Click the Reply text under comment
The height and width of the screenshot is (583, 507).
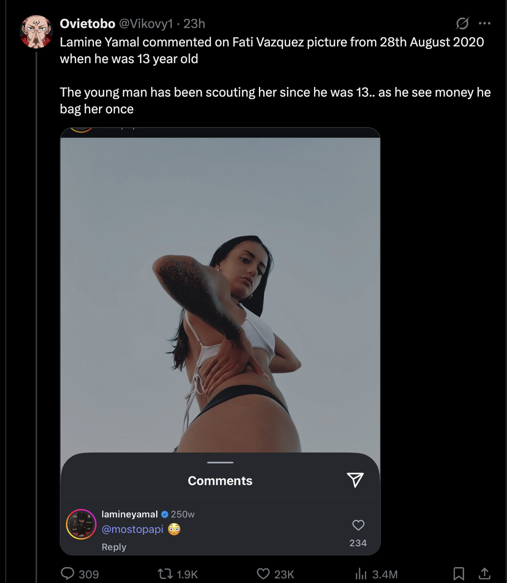[x=114, y=547]
